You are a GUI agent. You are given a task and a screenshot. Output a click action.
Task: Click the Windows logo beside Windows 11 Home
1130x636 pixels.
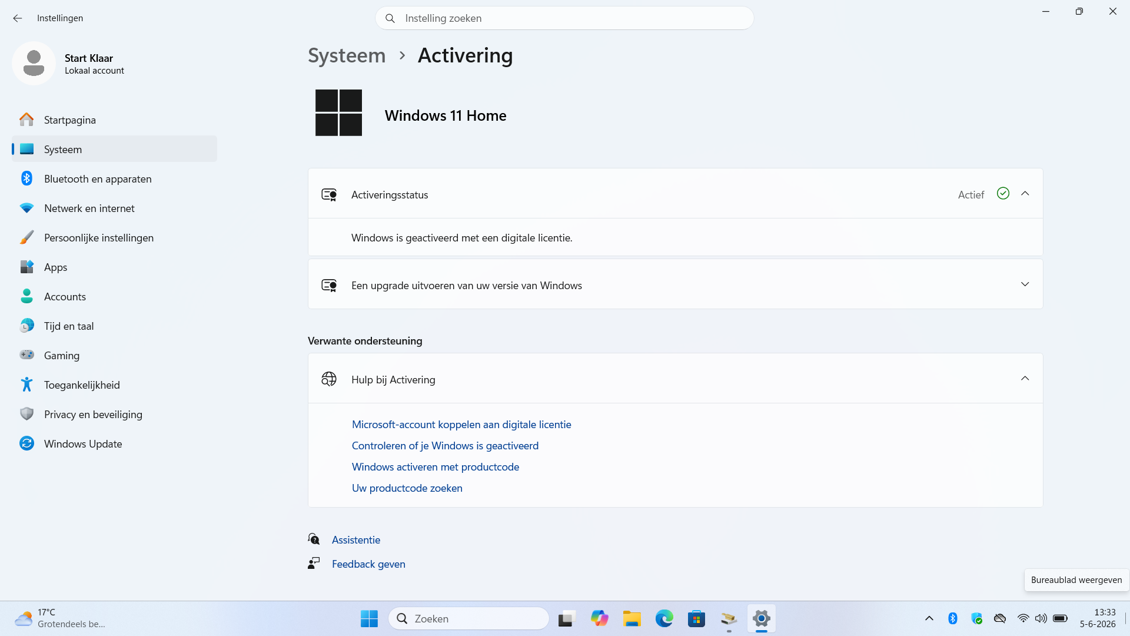point(338,112)
